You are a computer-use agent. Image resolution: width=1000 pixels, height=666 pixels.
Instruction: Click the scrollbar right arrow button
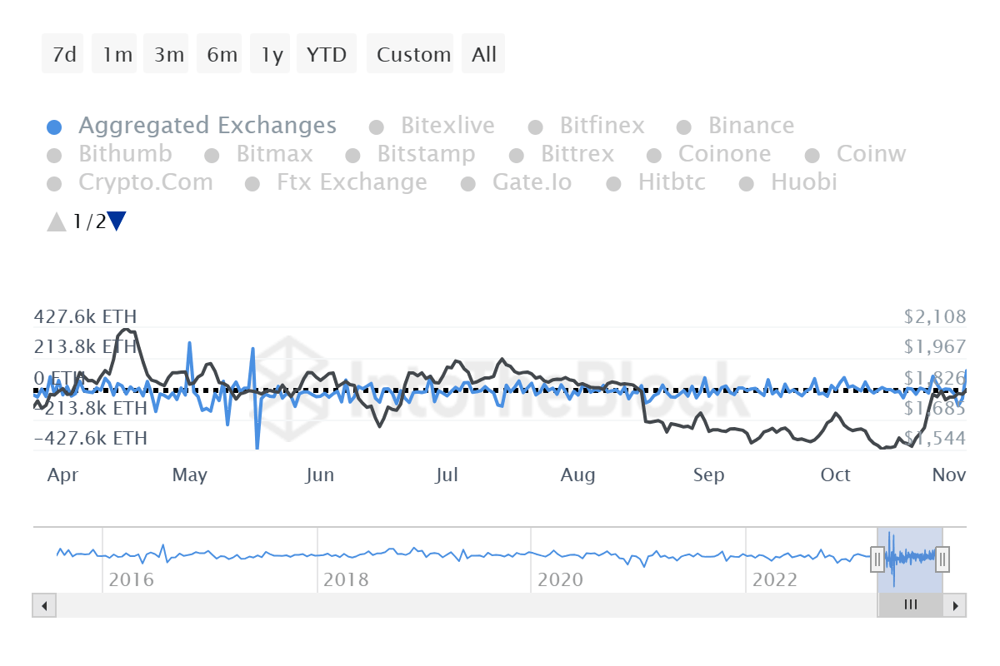tap(956, 605)
